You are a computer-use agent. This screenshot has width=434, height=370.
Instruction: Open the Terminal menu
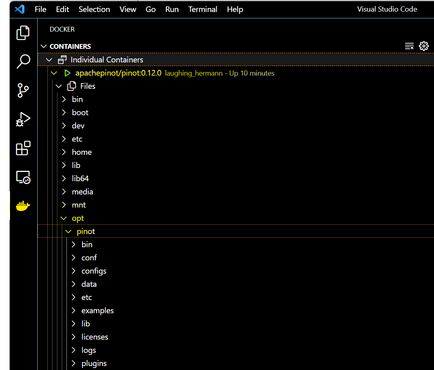203,9
